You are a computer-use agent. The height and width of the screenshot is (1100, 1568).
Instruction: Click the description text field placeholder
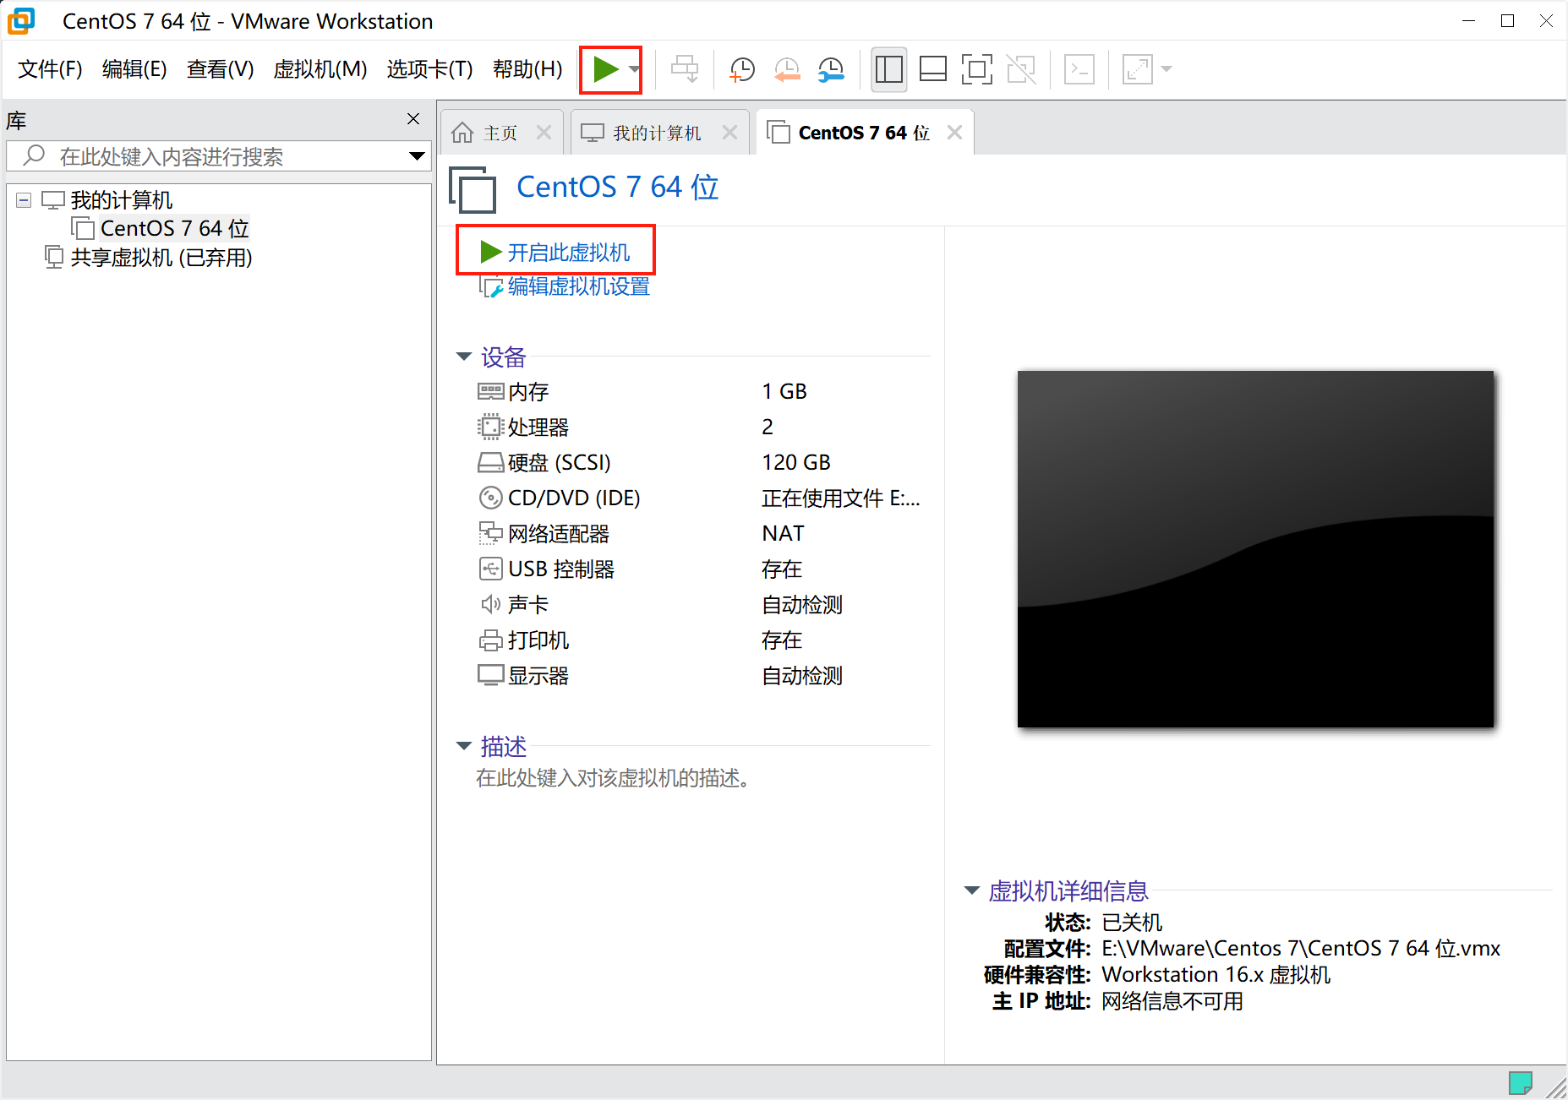pyautogui.click(x=613, y=777)
